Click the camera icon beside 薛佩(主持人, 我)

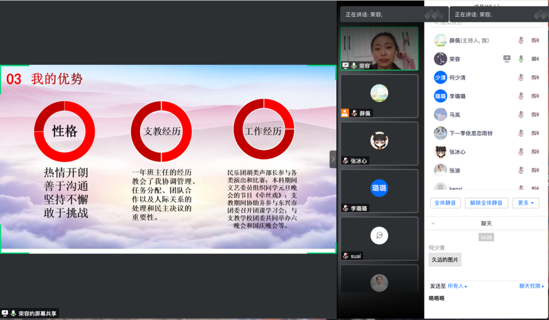pyautogui.click(x=535, y=40)
